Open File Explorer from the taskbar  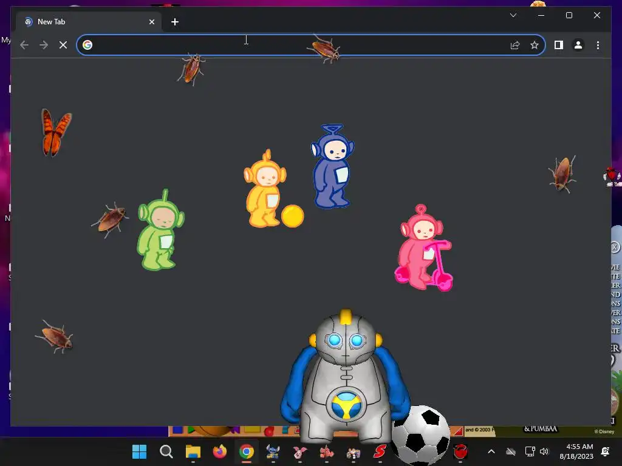pos(193,451)
